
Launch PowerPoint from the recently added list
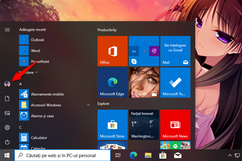click(x=54, y=61)
